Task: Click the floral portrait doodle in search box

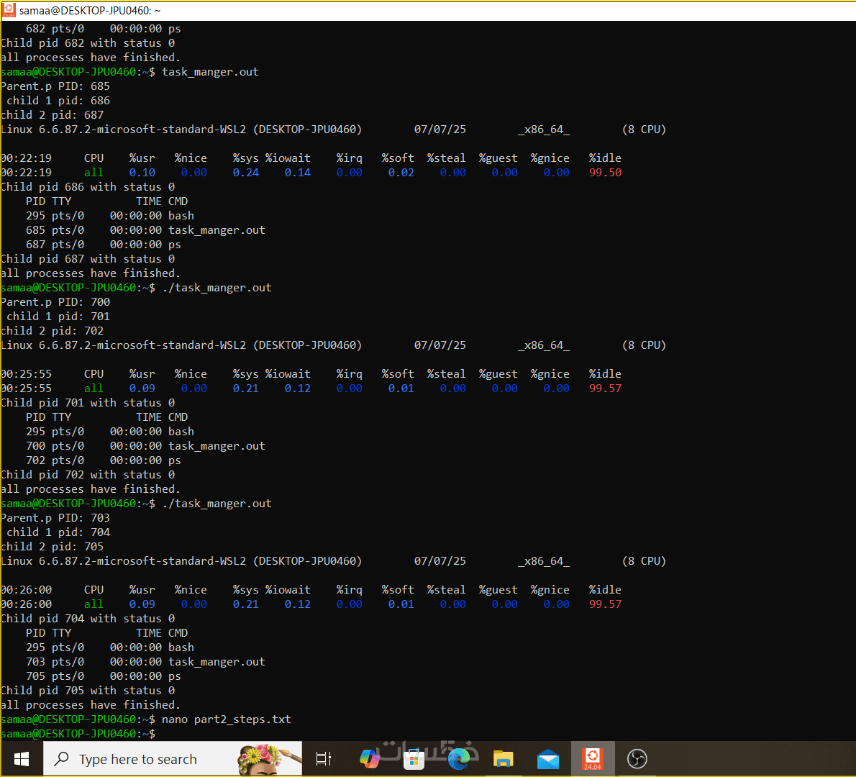Action: pyautogui.click(x=267, y=759)
